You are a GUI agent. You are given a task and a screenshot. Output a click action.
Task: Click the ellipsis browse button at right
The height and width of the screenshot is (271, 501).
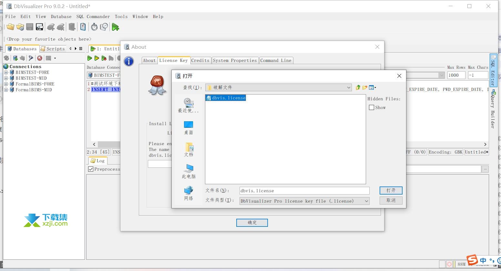click(485, 169)
